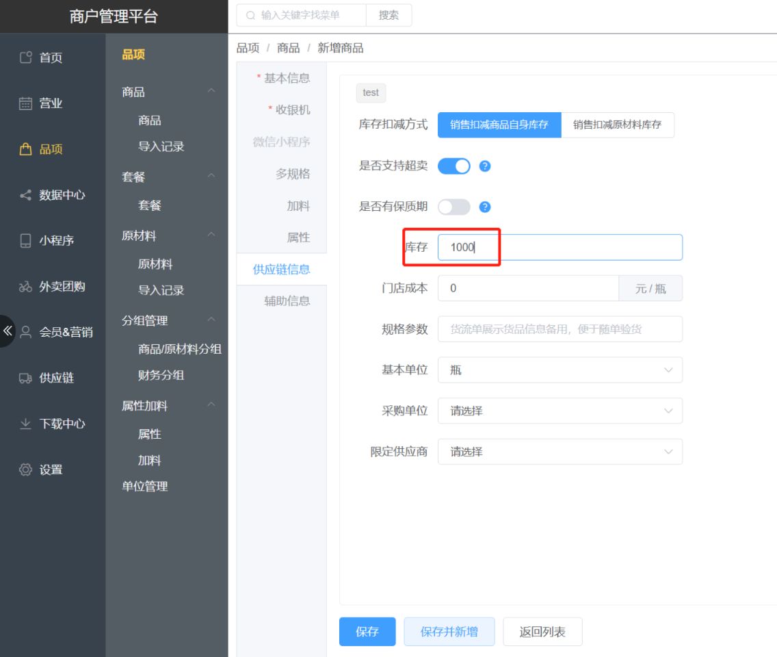Collapse 商品 group chevron in submenu
The width and height of the screenshot is (777, 657).
point(211,91)
